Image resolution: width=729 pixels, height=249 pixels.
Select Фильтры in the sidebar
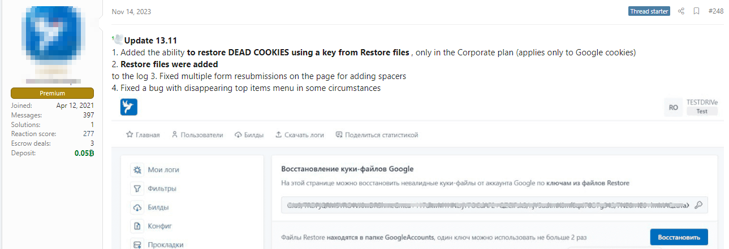162,189
